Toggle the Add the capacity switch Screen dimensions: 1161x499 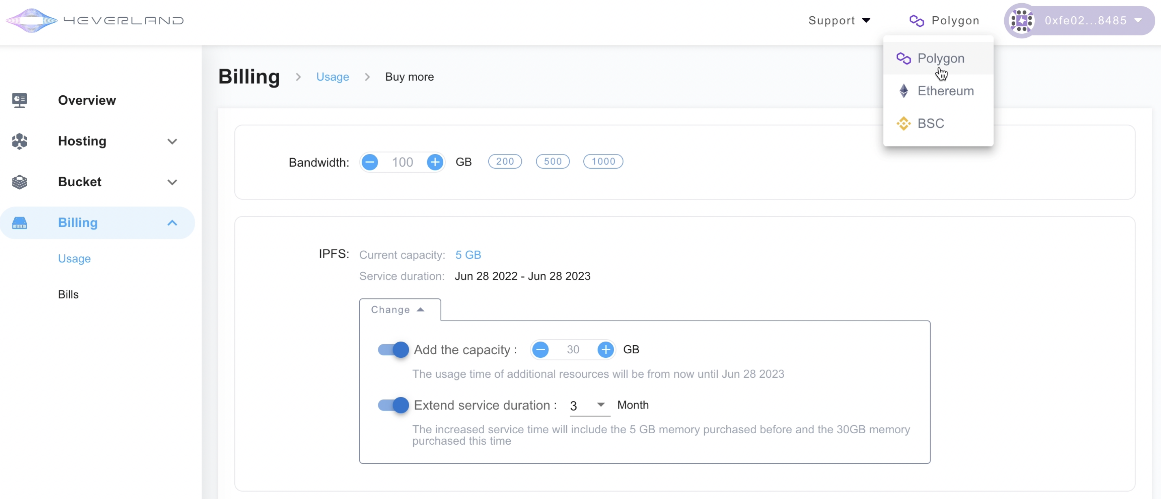pyautogui.click(x=393, y=349)
